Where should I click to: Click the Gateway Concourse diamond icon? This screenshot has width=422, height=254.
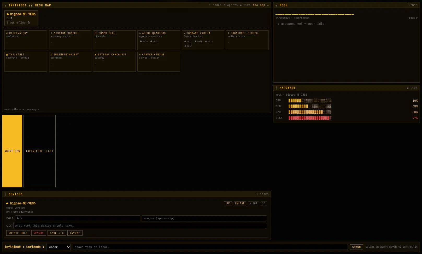click(x=96, y=55)
